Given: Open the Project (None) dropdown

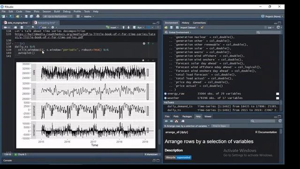Looking at the screenshot, I should (x=272, y=16).
